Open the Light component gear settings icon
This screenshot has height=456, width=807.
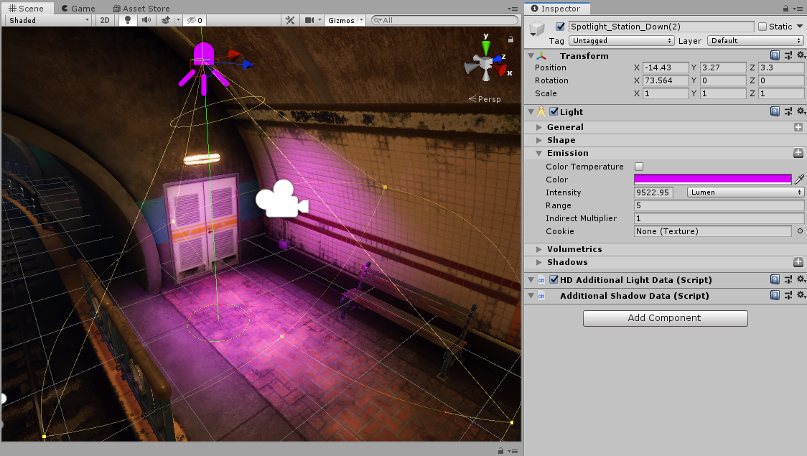click(801, 111)
